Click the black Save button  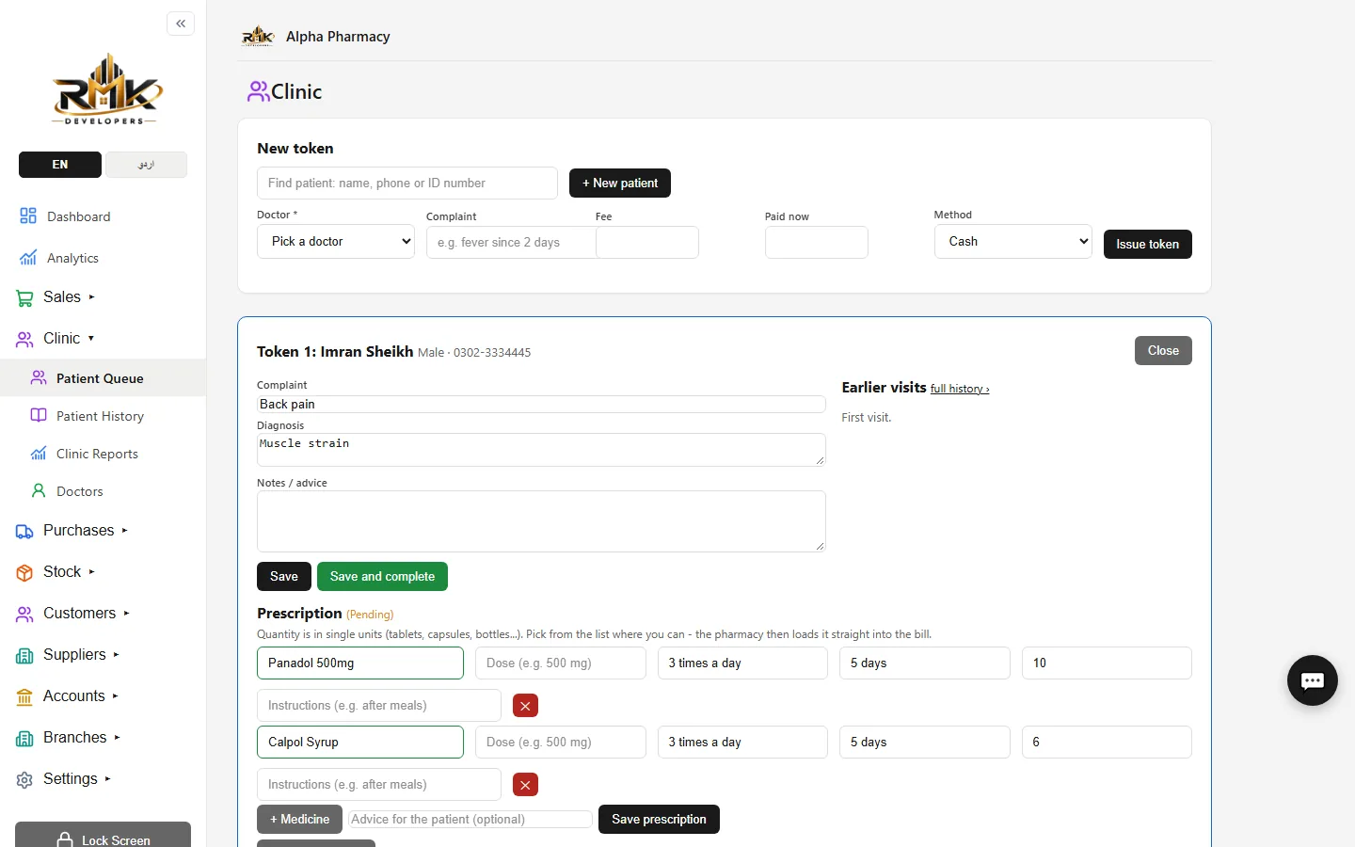(x=284, y=577)
